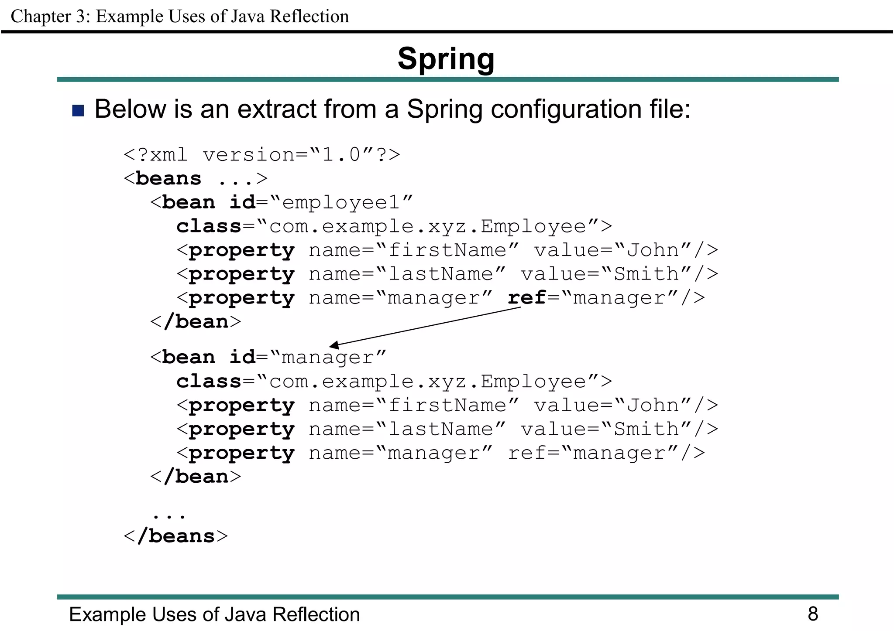
Task: Click the bold ref attribute keyword
Action: (x=526, y=298)
